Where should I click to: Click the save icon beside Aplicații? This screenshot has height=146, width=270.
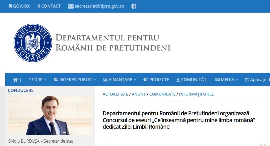click(247, 80)
